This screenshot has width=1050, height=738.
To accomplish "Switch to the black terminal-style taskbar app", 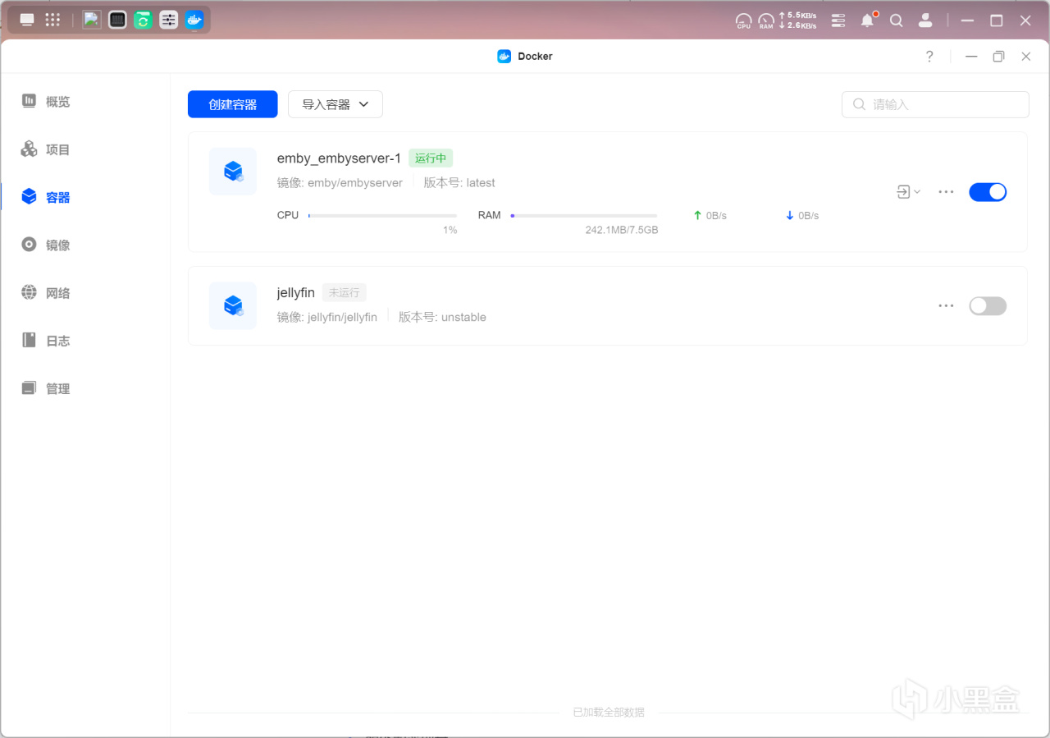I will (117, 20).
